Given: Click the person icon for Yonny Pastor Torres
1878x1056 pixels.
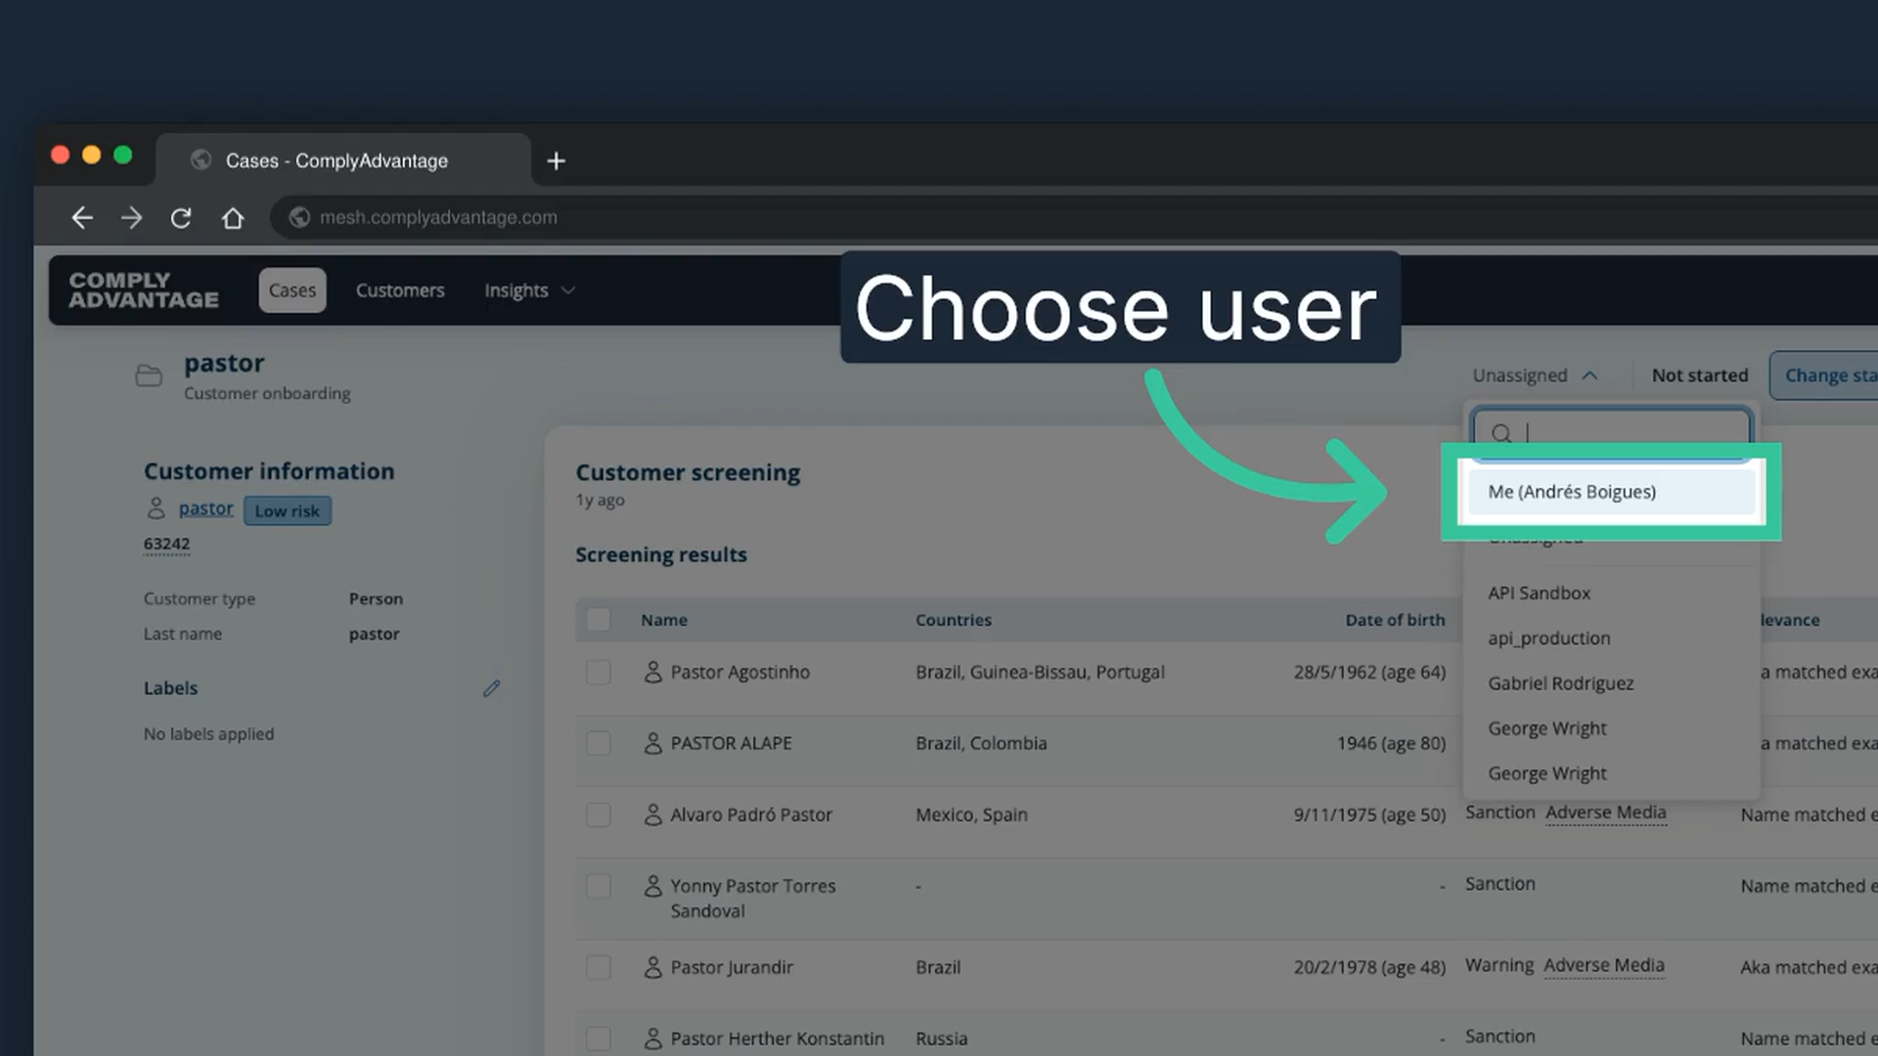Looking at the screenshot, I should (652, 887).
